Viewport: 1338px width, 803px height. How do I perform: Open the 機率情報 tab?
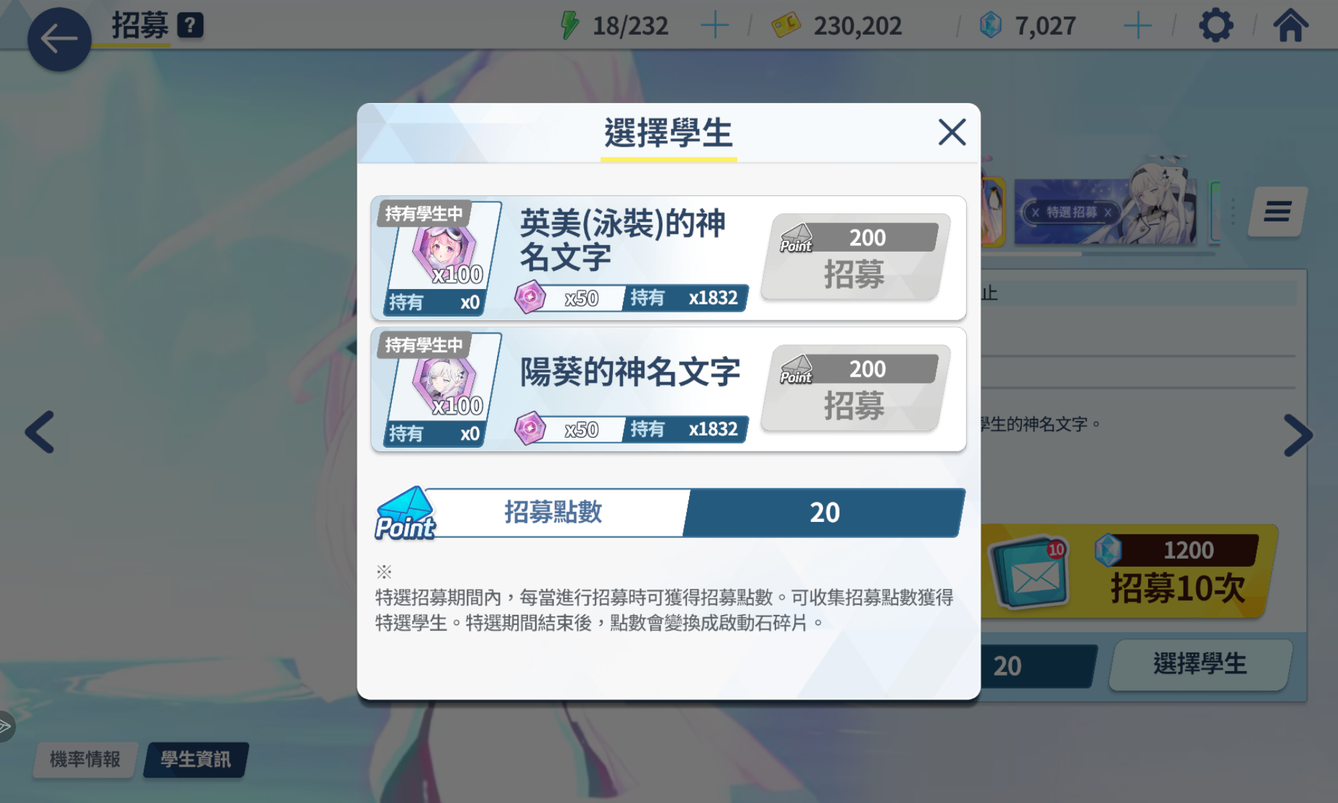(85, 760)
